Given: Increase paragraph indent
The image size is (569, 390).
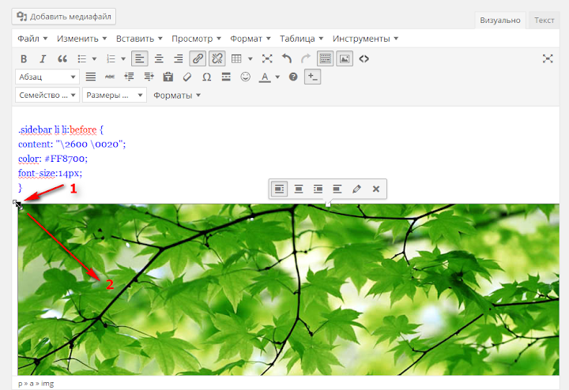Looking at the screenshot, I should [x=149, y=77].
